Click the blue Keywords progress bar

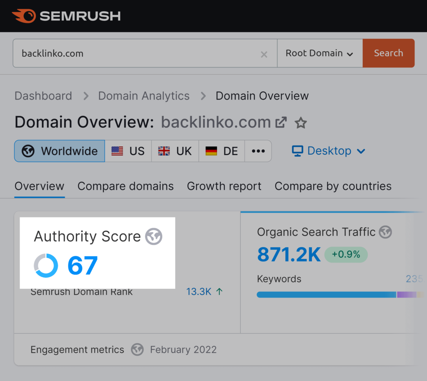point(325,295)
